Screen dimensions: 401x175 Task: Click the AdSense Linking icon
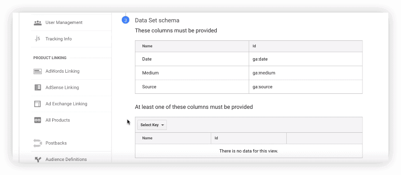[x=38, y=87]
